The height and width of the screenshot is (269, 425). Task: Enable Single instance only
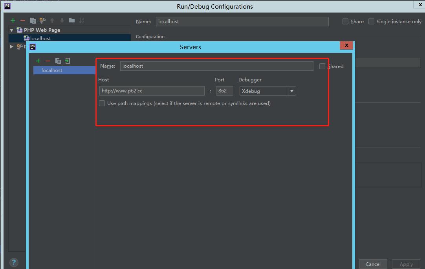371,22
